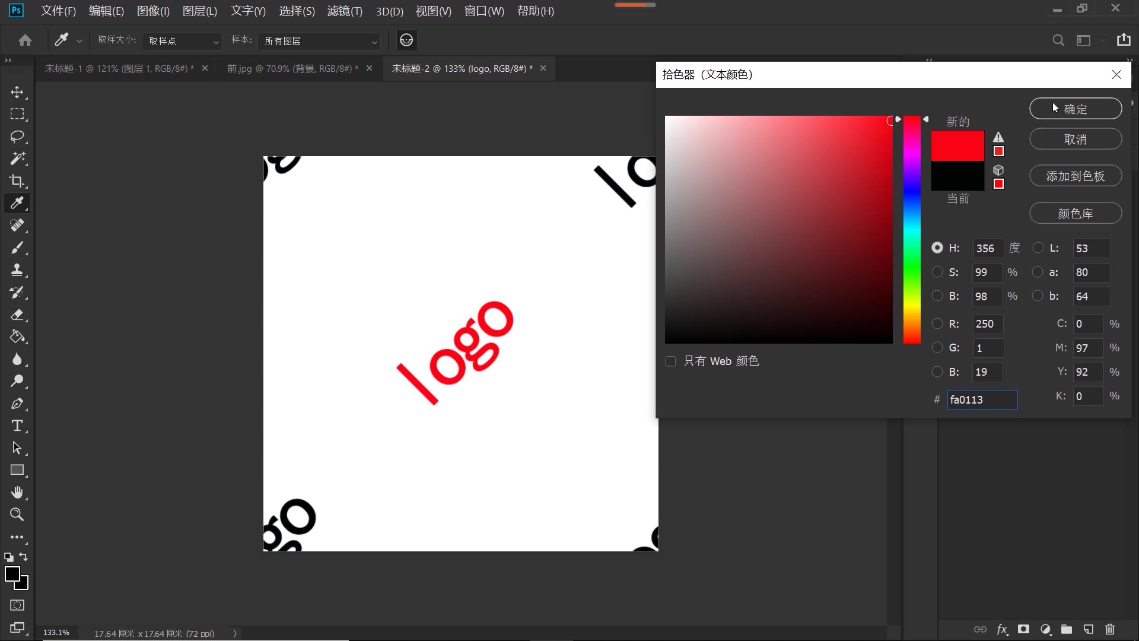The width and height of the screenshot is (1139, 641).
Task: Open the 滤镜 filter menu
Action: pos(344,11)
